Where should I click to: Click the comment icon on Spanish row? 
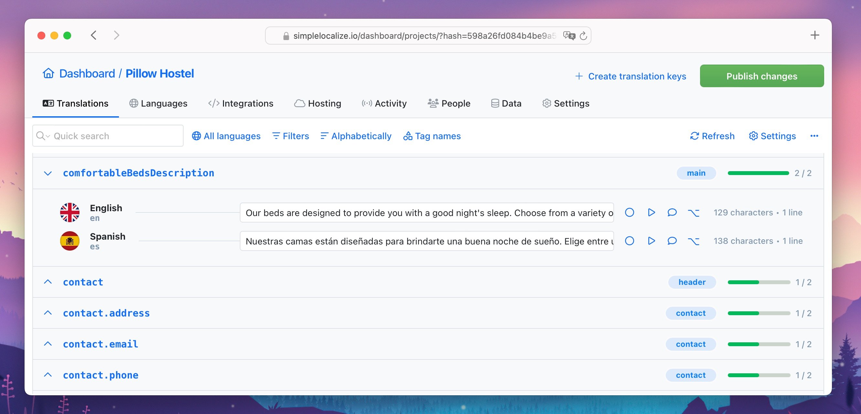point(672,241)
